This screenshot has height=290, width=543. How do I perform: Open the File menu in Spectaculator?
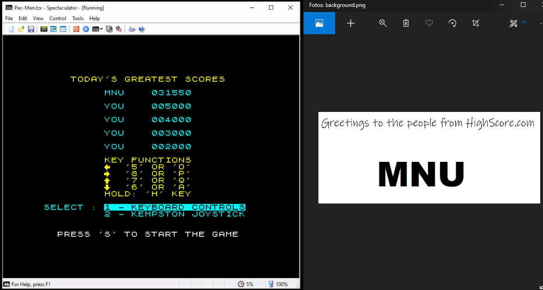9,19
